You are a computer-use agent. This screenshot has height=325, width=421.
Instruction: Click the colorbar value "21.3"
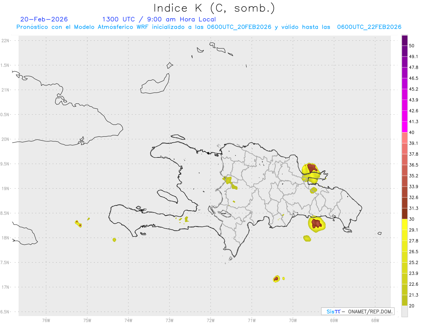414,295
